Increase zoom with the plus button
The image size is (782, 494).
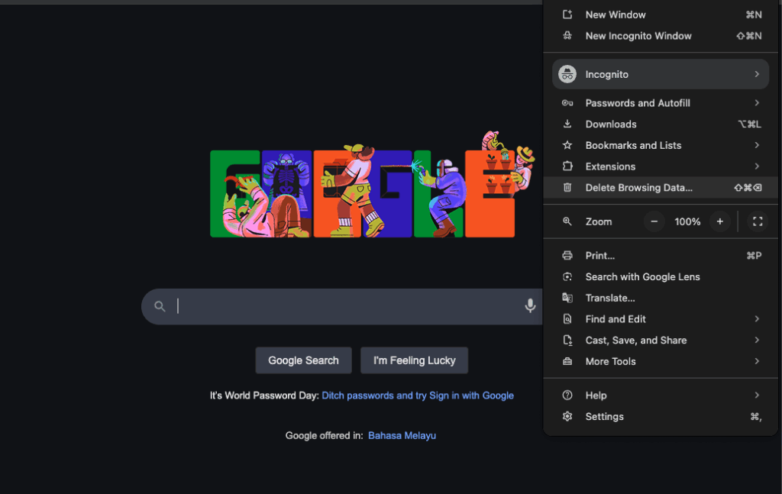[719, 221]
